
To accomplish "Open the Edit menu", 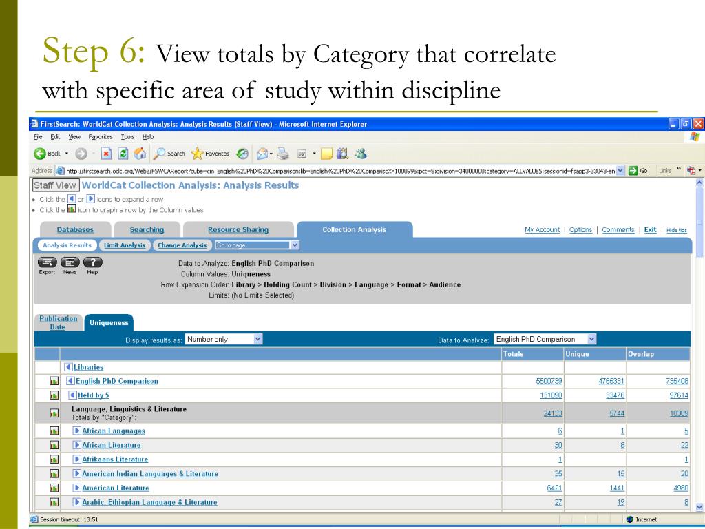I will tap(55, 137).
